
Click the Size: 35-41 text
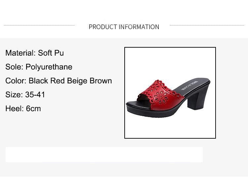25,95
